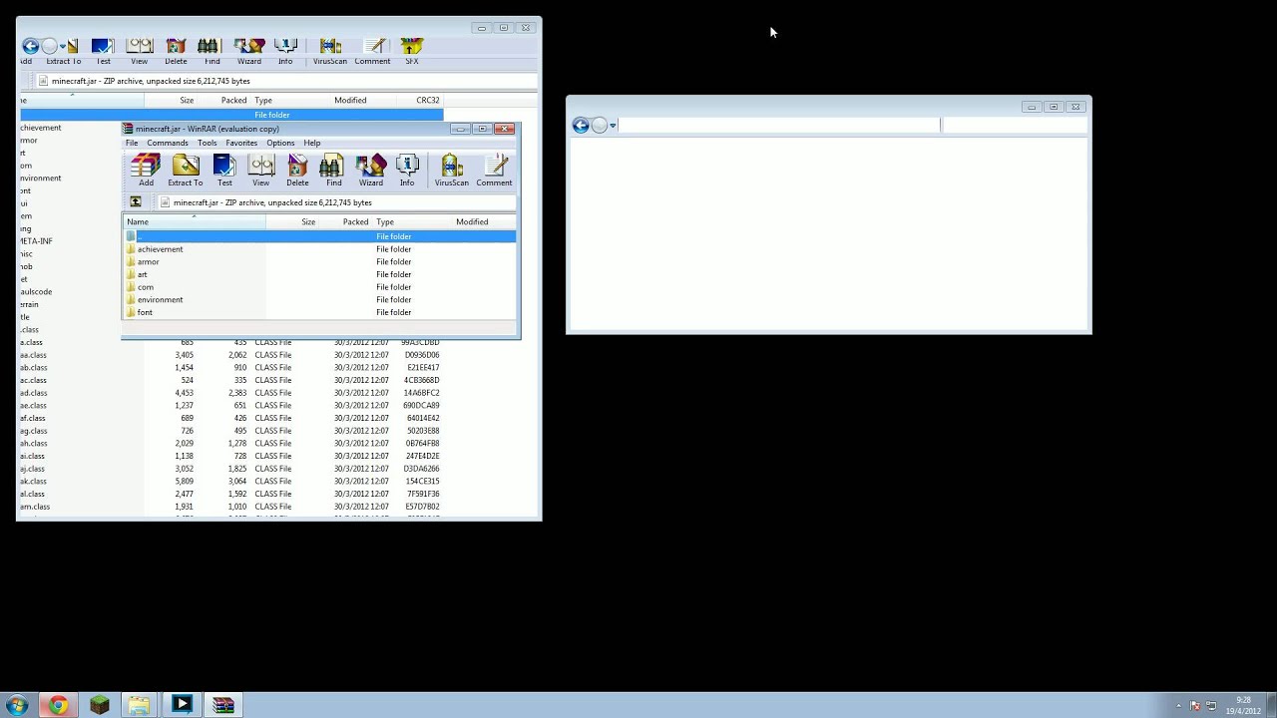Open Options menu in front WinRAR
1277x718 pixels.
[280, 143]
